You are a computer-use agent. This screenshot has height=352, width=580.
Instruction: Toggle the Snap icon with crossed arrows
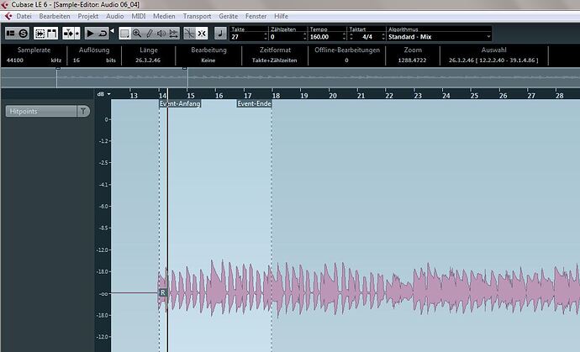[202, 34]
